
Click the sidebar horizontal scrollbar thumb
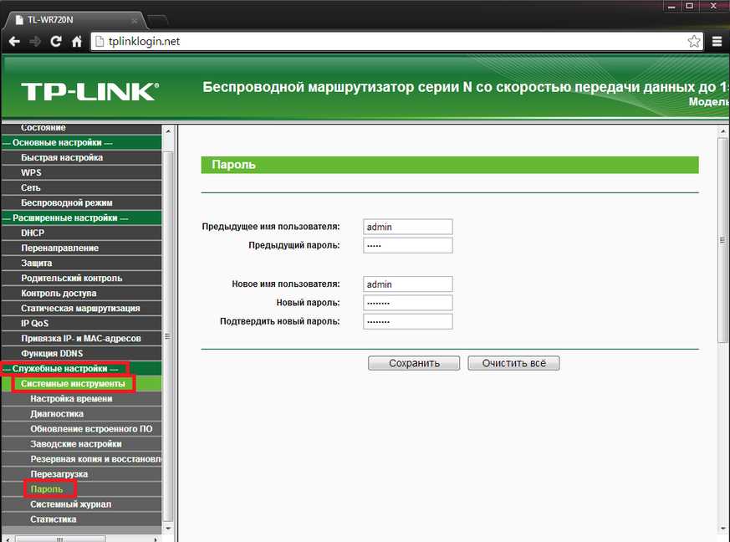point(60,539)
